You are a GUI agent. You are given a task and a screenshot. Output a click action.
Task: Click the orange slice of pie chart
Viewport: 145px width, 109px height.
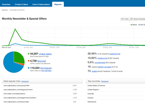pos(23,64)
